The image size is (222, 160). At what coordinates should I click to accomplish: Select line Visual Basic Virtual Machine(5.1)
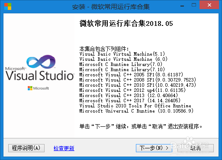pos(122,54)
